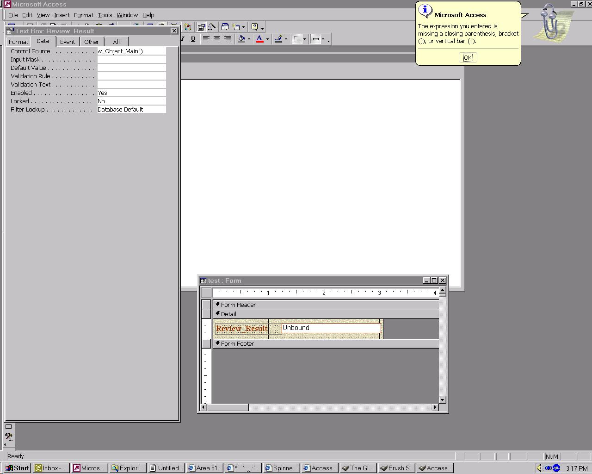592x474 pixels.
Task: Switch to the Event tab in properties
Action: 68,42
